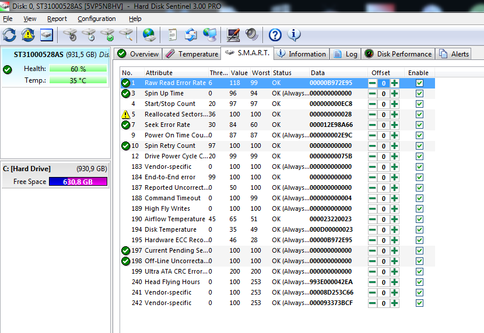This screenshot has width=484, height=333.
Task: Open the report document toolbar icon
Action: (x=172, y=35)
